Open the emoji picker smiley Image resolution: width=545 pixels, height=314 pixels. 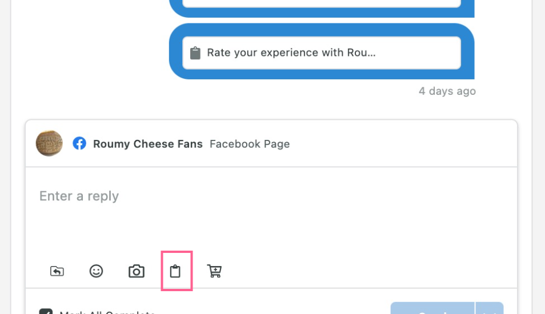[x=97, y=271]
